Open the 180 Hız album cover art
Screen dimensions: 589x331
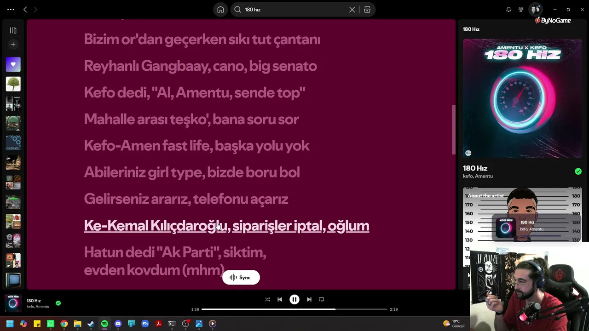tap(522, 98)
